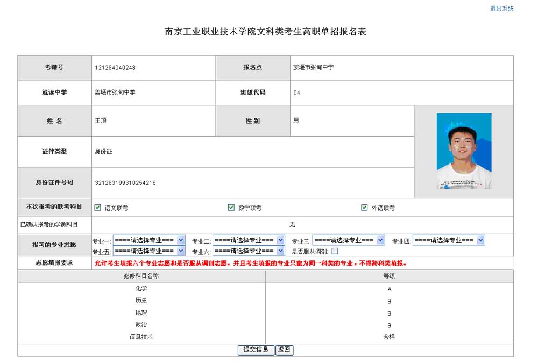Screen dimensions: 538x364
Task: Click the name field showing 王顶
Action: [x=101, y=120]
